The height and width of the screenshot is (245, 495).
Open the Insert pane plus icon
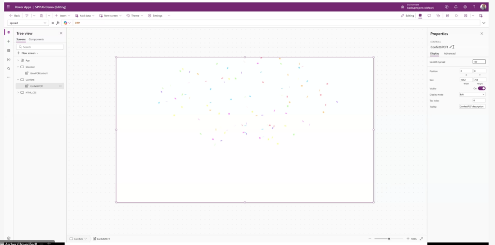pos(9,42)
